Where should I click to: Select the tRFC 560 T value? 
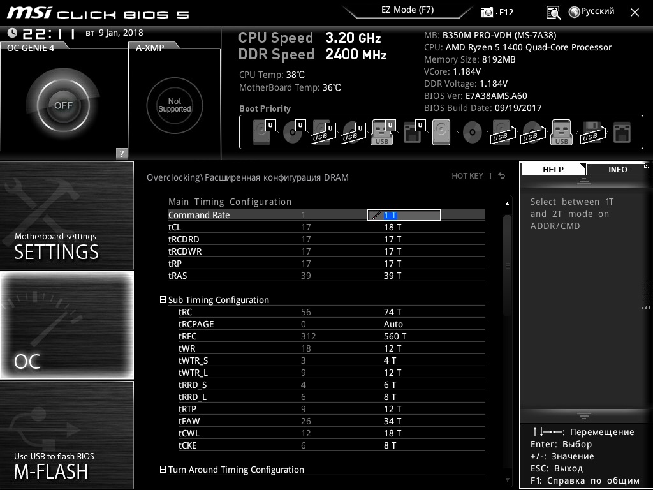pyautogui.click(x=395, y=336)
